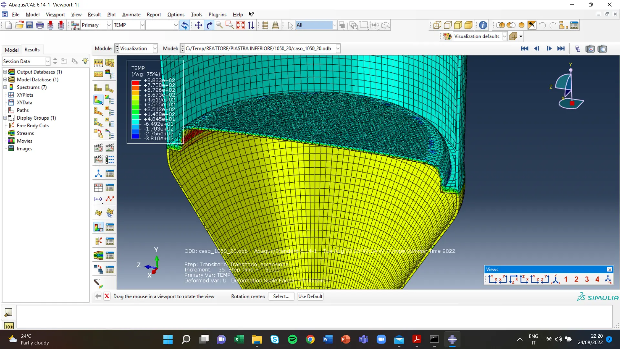620x349 pixels.
Task: Click the Select... rotation center button
Action: point(281,296)
